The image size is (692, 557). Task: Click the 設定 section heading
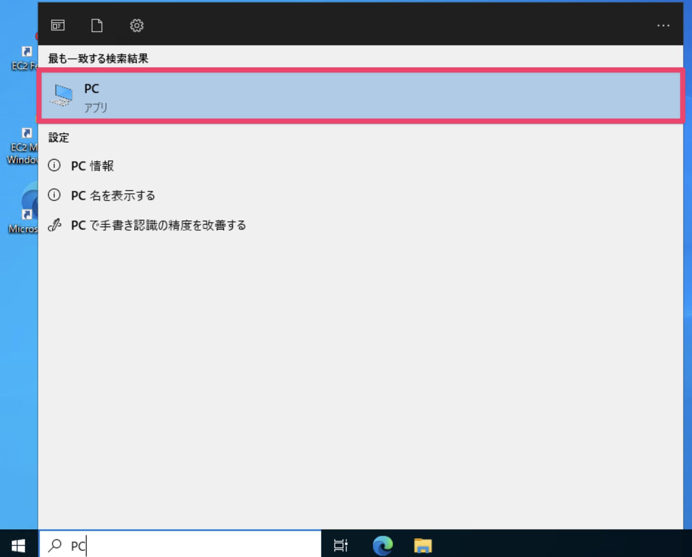pyautogui.click(x=59, y=138)
